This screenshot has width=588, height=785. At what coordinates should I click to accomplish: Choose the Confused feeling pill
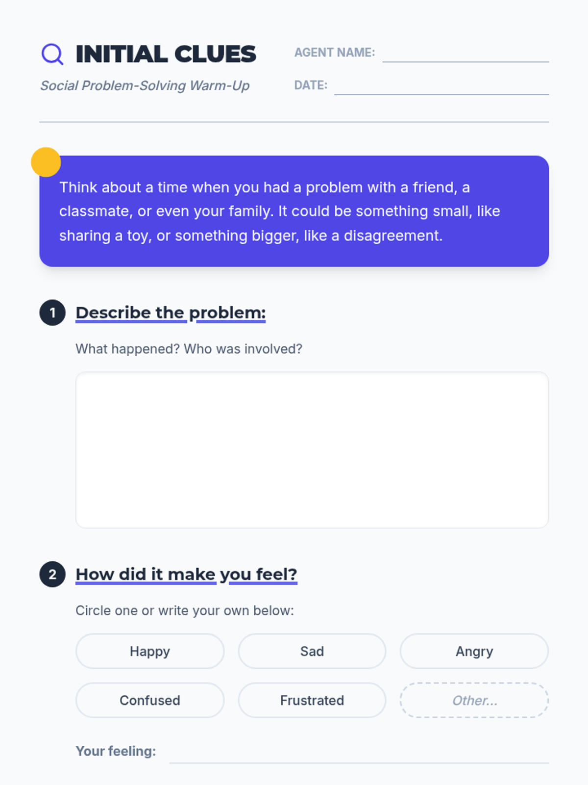click(x=150, y=700)
